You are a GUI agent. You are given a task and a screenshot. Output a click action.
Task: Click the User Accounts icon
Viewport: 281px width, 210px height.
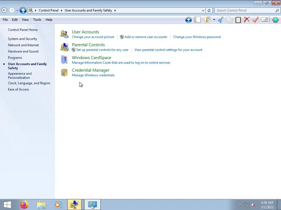coord(64,34)
